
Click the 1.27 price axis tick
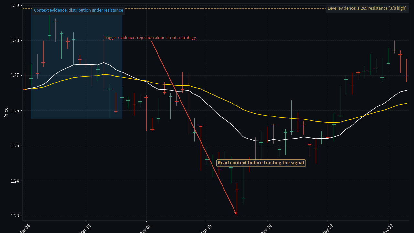tap(15, 75)
